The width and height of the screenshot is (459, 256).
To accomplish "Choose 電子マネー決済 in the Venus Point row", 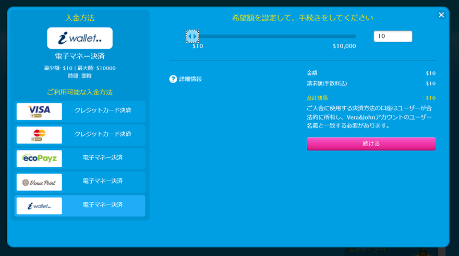I will tap(103, 181).
